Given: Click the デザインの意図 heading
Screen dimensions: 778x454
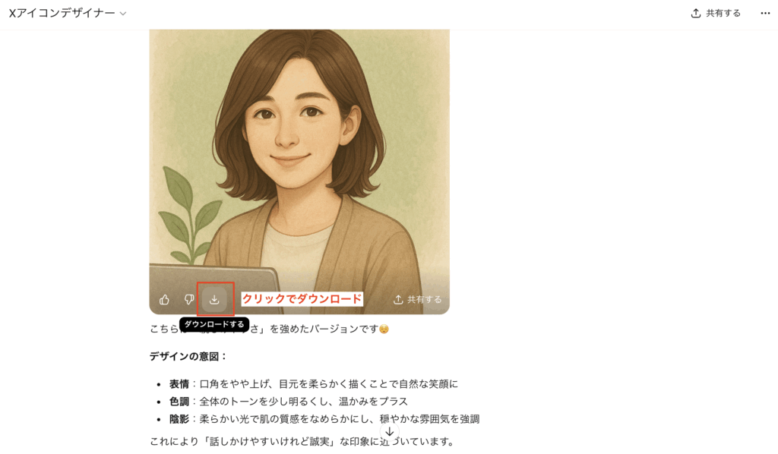Looking at the screenshot, I should pos(188,356).
